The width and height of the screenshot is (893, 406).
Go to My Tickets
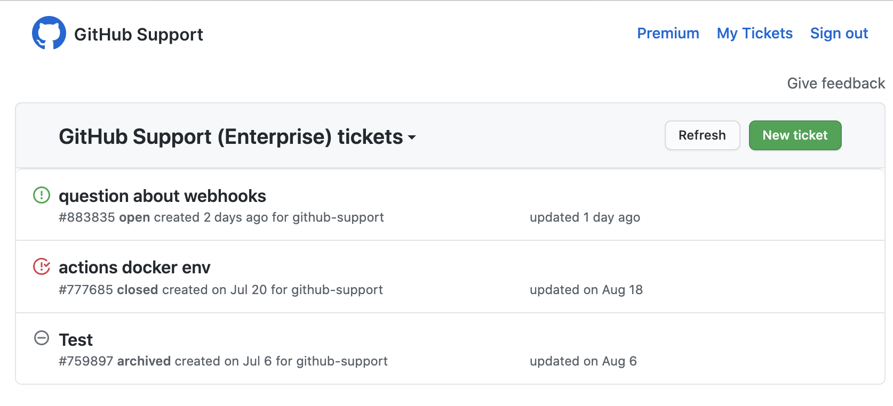click(754, 33)
